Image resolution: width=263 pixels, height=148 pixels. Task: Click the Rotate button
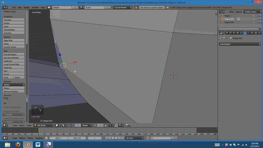coord(14,23)
